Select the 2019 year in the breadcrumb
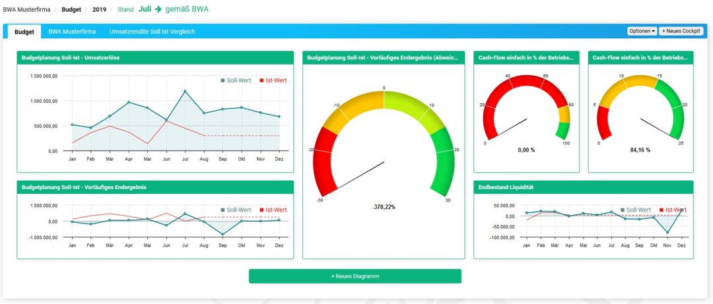The width and height of the screenshot is (713, 304). pyautogui.click(x=99, y=11)
